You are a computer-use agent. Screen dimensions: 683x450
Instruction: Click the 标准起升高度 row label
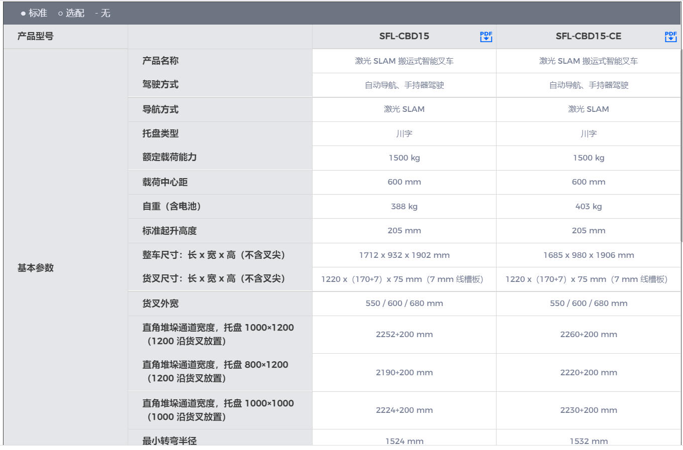point(169,231)
